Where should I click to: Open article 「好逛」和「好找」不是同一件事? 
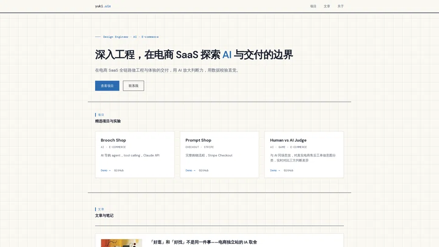click(204, 242)
